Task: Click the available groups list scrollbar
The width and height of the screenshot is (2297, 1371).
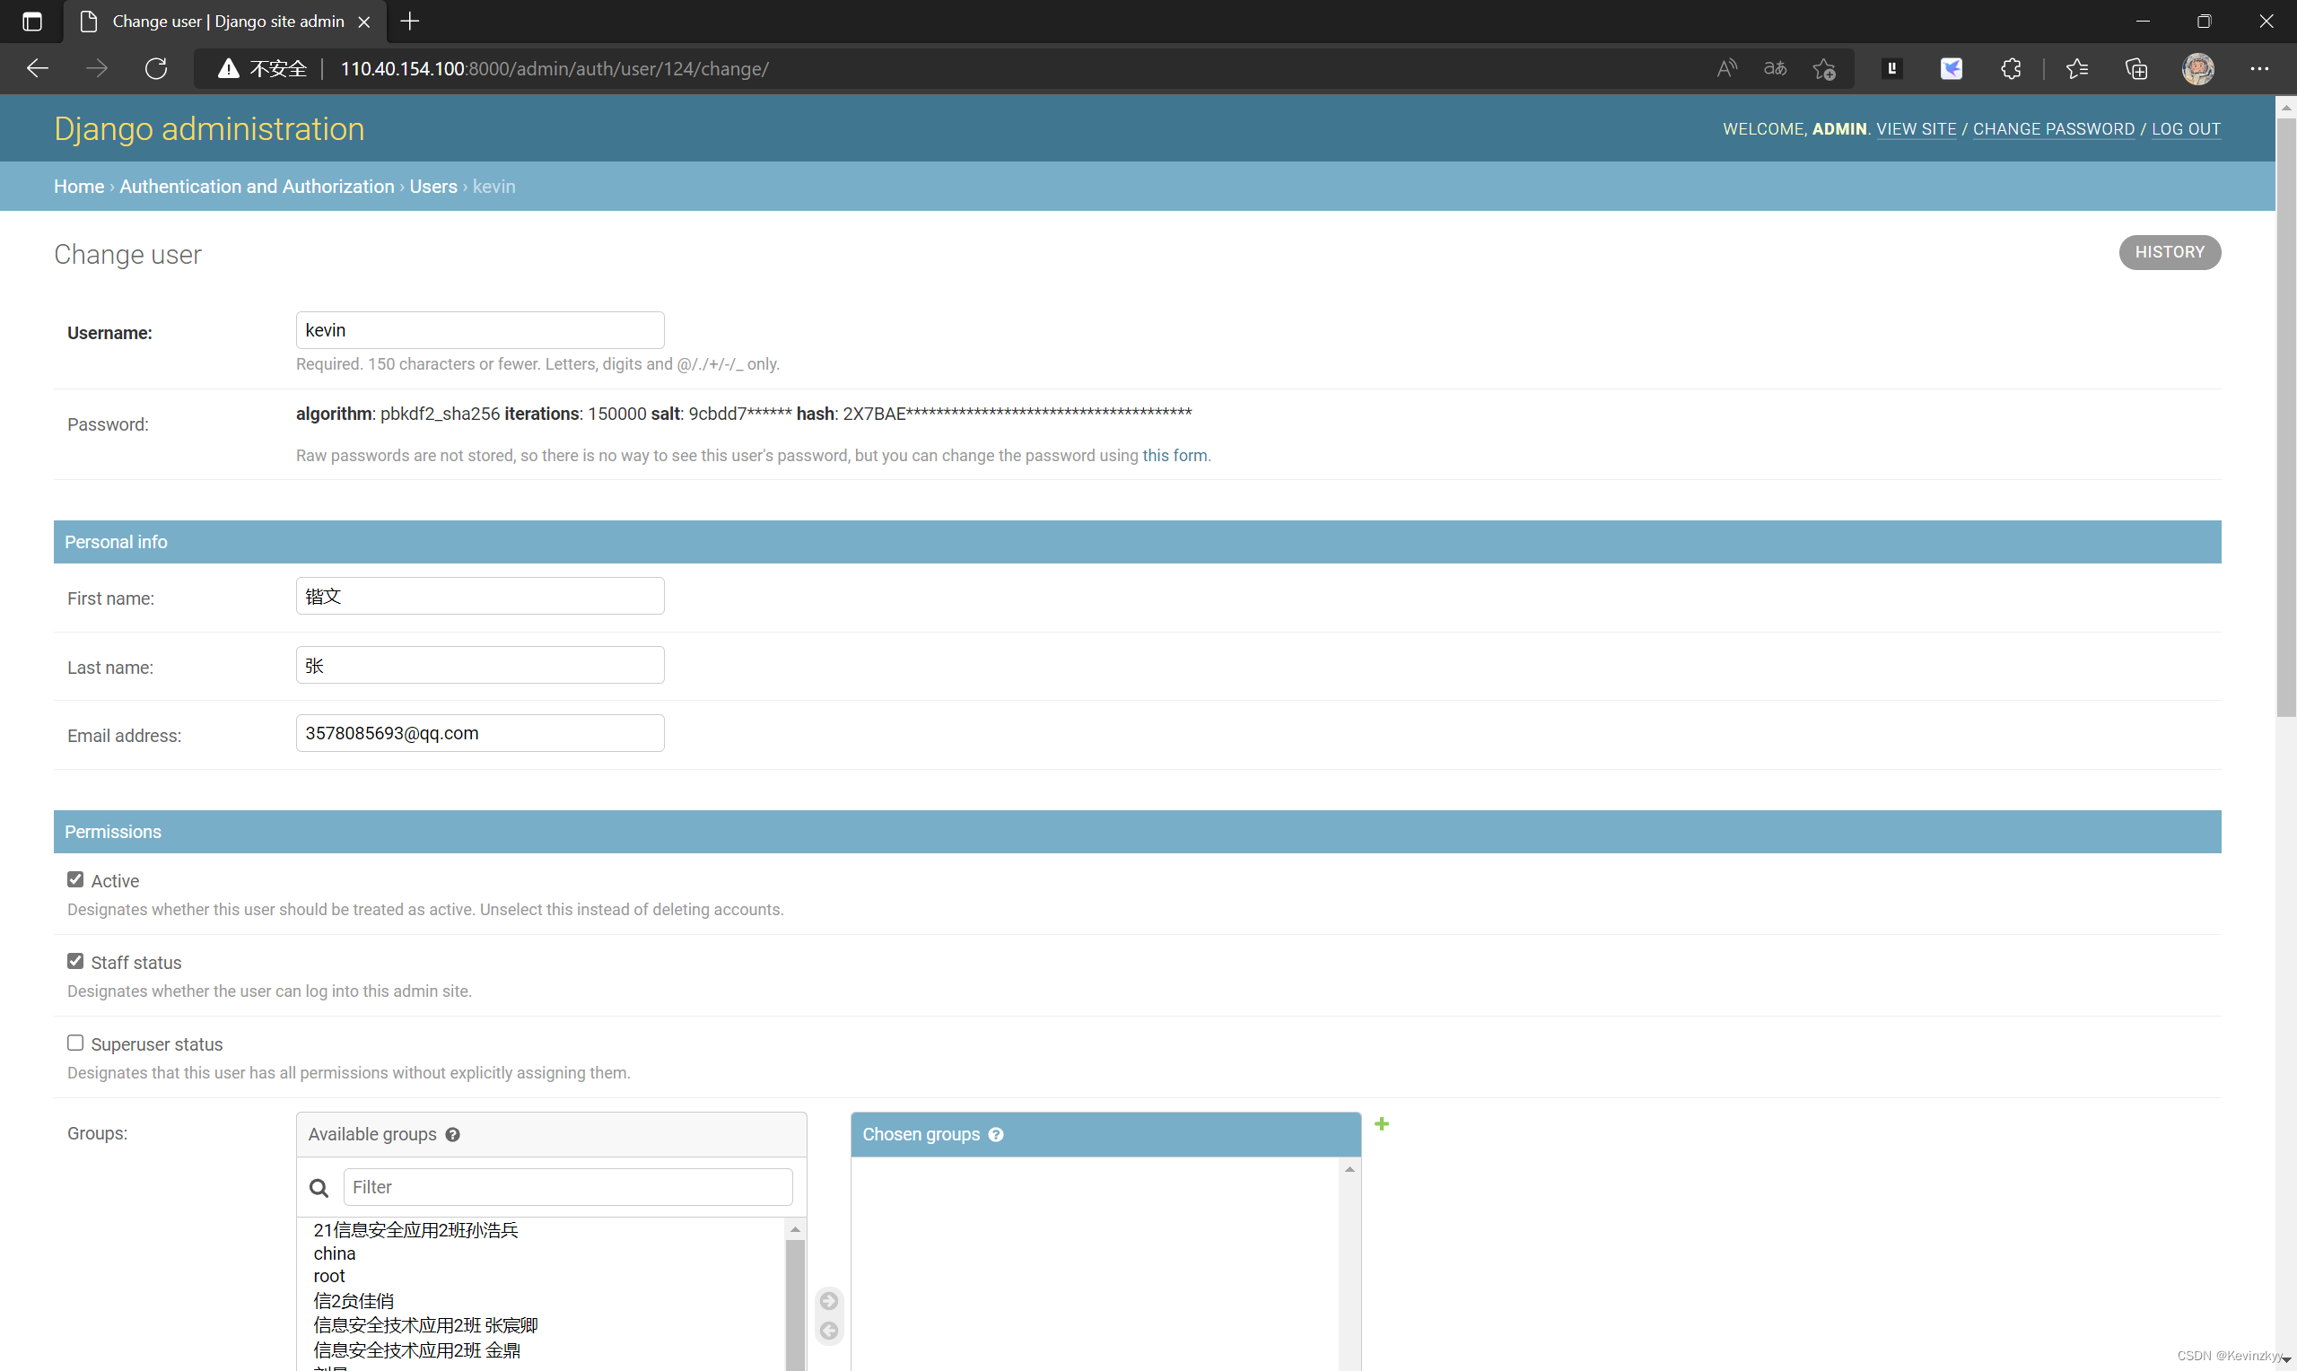Action: [x=795, y=1305]
